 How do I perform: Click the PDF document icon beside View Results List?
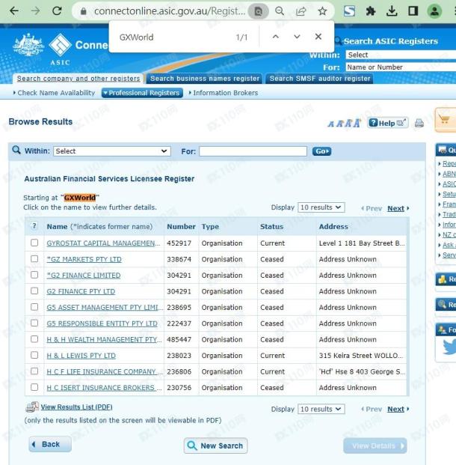[x=32, y=407]
